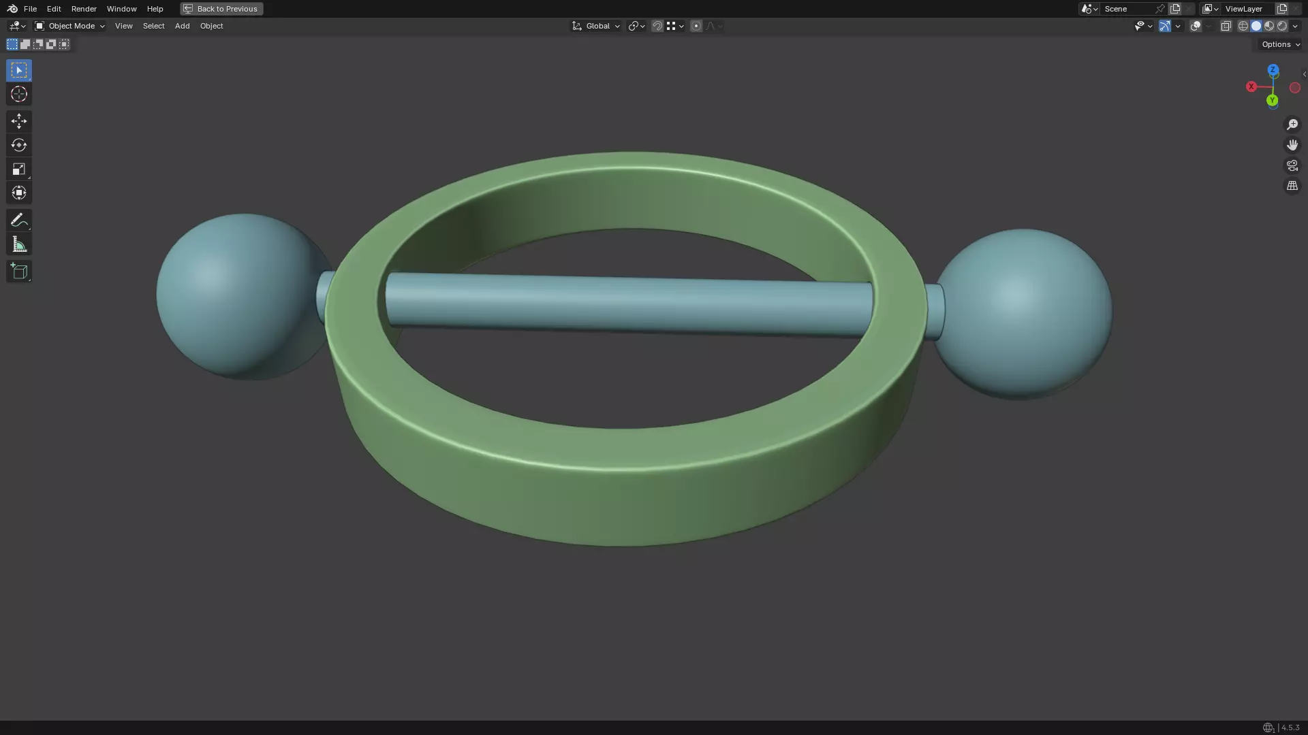Open the viewport Object menu
The height and width of the screenshot is (735, 1308).
click(211, 26)
